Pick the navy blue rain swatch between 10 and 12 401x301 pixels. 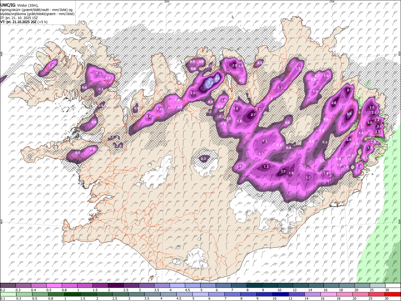tap(281, 294)
